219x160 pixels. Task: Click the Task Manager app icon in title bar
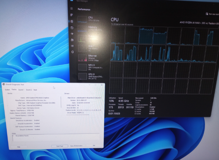[72, 1]
